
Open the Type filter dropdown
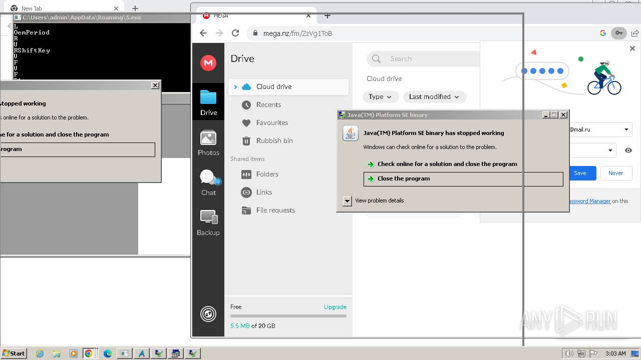tap(381, 96)
